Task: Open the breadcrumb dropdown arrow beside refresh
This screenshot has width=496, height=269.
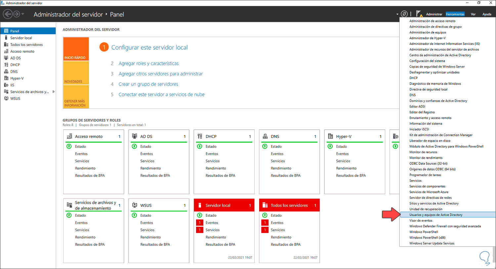Action: pos(397,14)
